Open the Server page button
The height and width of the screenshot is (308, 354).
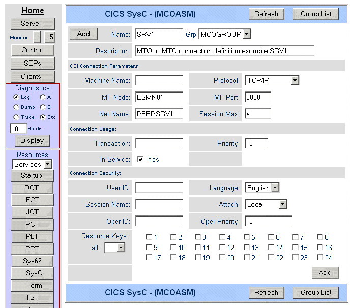(x=33, y=23)
